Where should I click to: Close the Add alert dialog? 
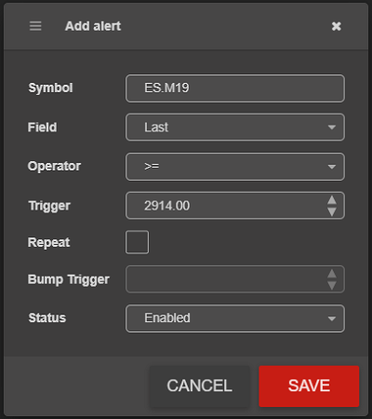[x=337, y=26]
